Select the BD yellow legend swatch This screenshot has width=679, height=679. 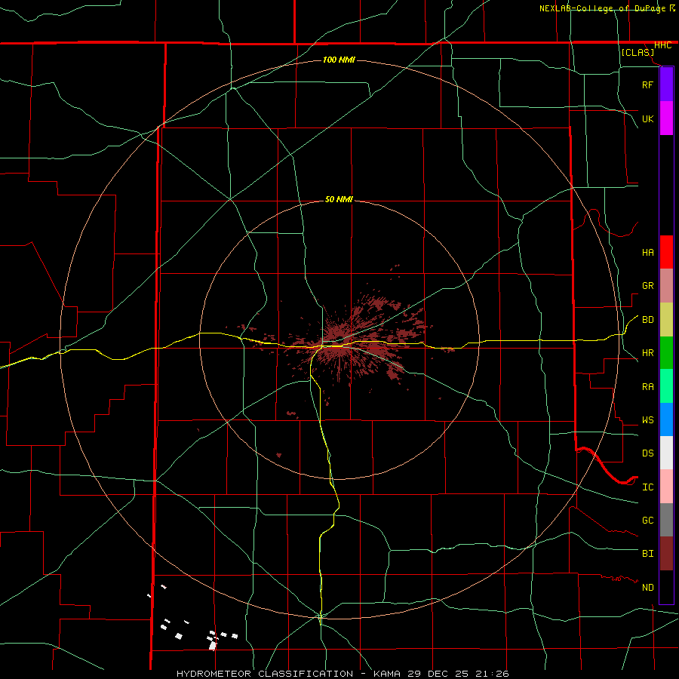click(666, 320)
